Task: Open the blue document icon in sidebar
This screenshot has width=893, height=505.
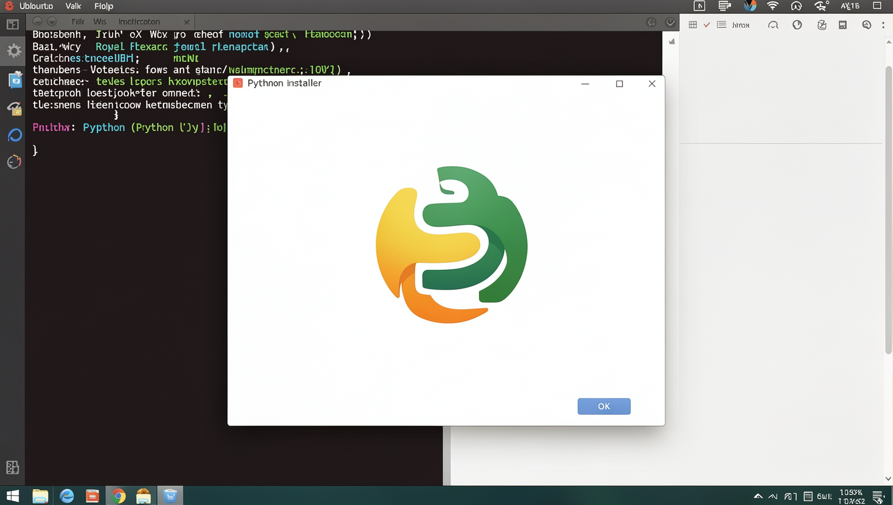Action: point(15,80)
